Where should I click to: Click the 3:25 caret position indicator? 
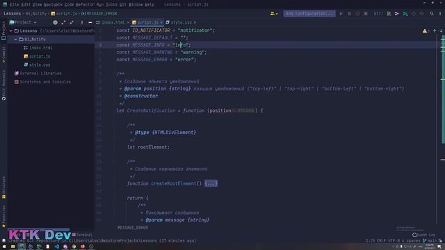point(370,240)
